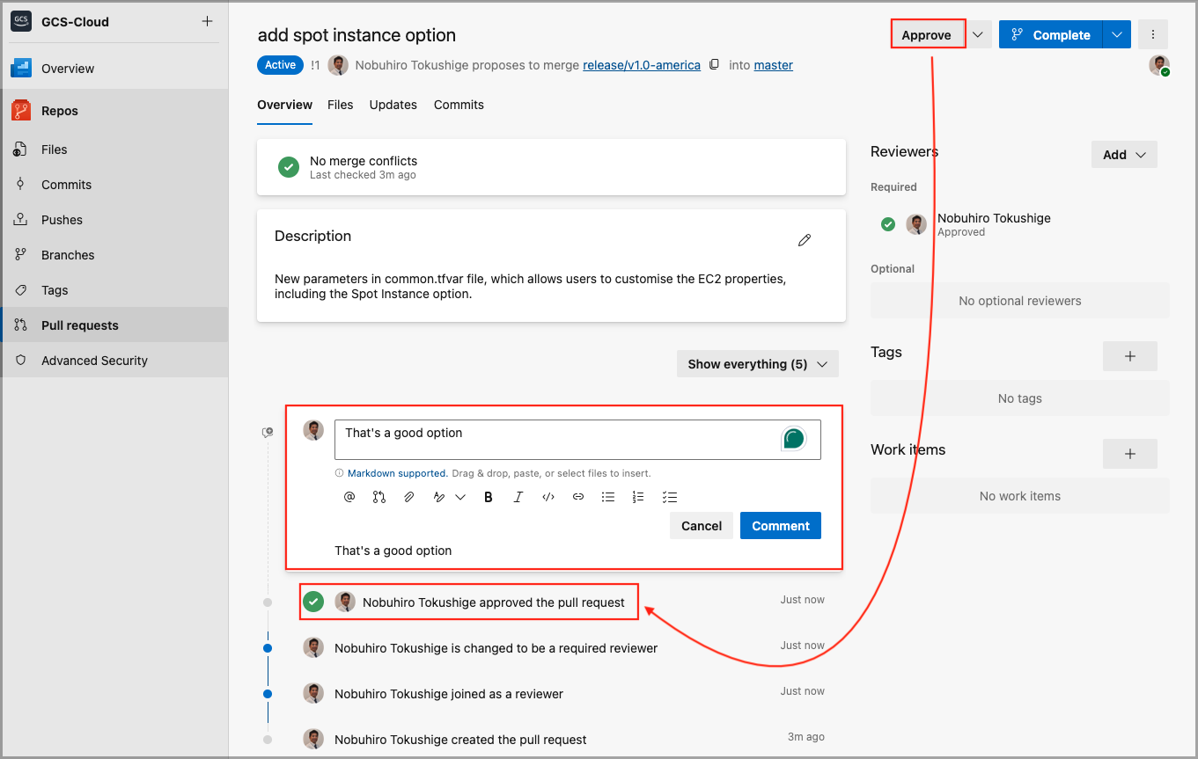
Task: Toggle bold formatting in comment editor
Action: [x=489, y=497]
